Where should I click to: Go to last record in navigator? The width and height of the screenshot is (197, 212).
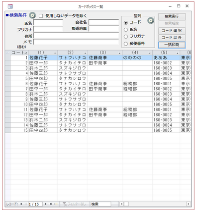click(51, 204)
